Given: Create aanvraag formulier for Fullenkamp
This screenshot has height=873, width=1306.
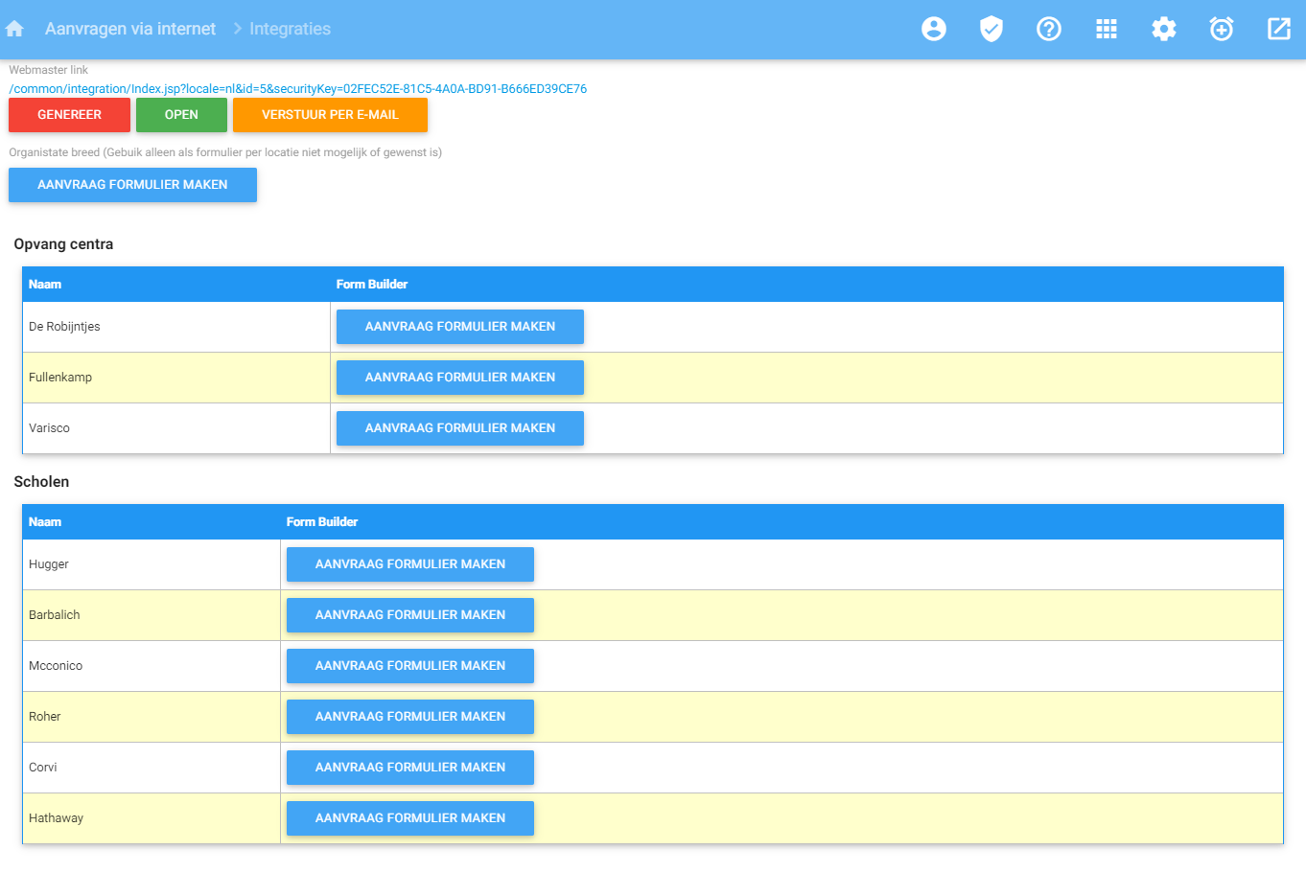Looking at the screenshot, I should [x=459, y=378].
